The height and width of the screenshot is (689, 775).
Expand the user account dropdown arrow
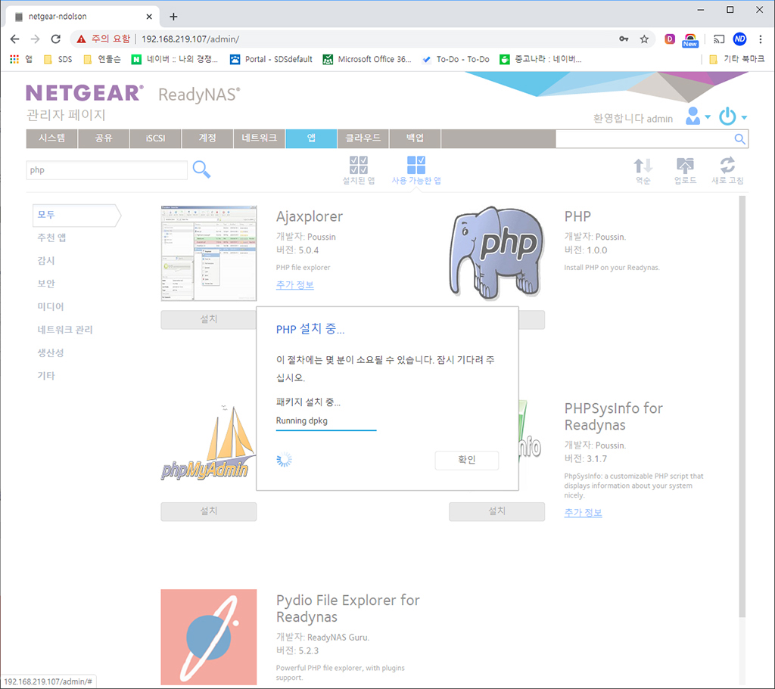[708, 117]
